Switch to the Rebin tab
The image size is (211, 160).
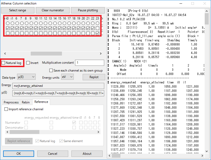point(26,102)
